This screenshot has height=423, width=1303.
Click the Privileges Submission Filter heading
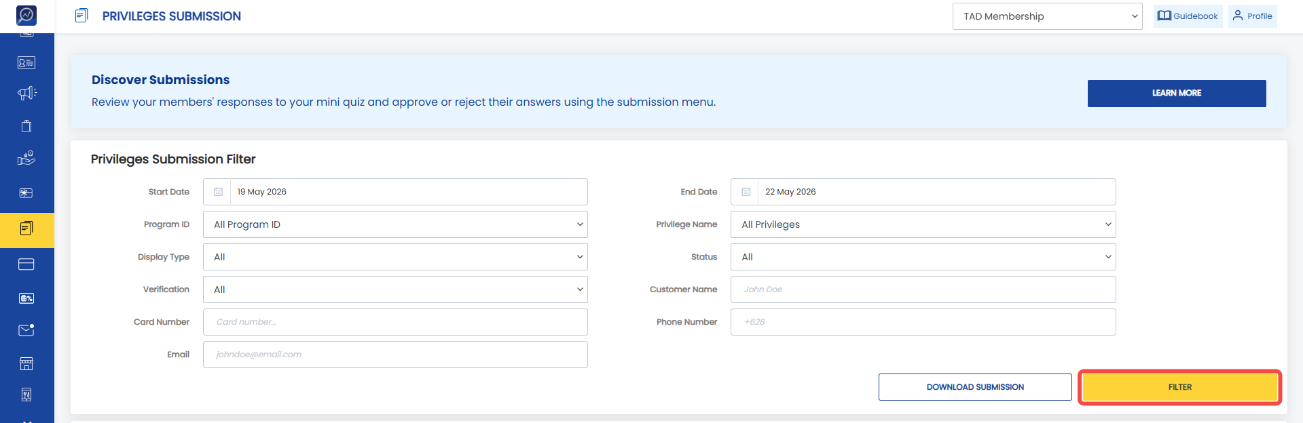pyautogui.click(x=173, y=159)
